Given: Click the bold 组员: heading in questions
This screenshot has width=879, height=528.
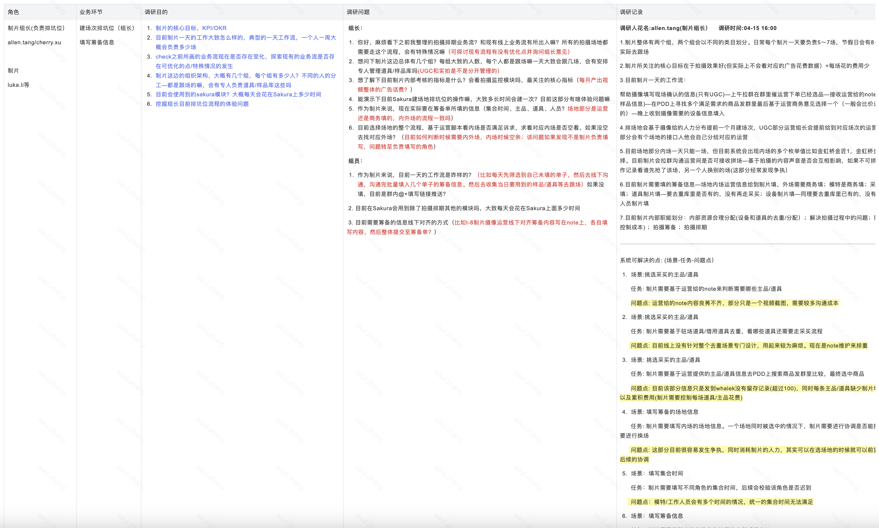Looking at the screenshot, I should click(355, 161).
